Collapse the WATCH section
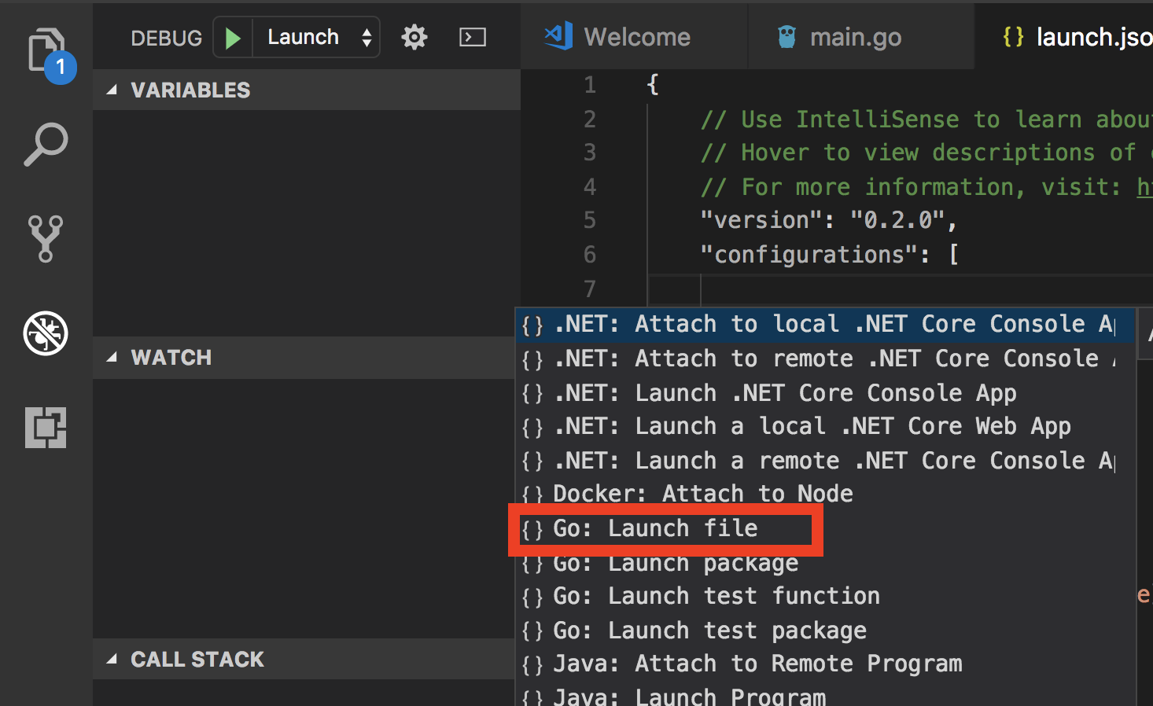1153x706 pixels. 304,358
